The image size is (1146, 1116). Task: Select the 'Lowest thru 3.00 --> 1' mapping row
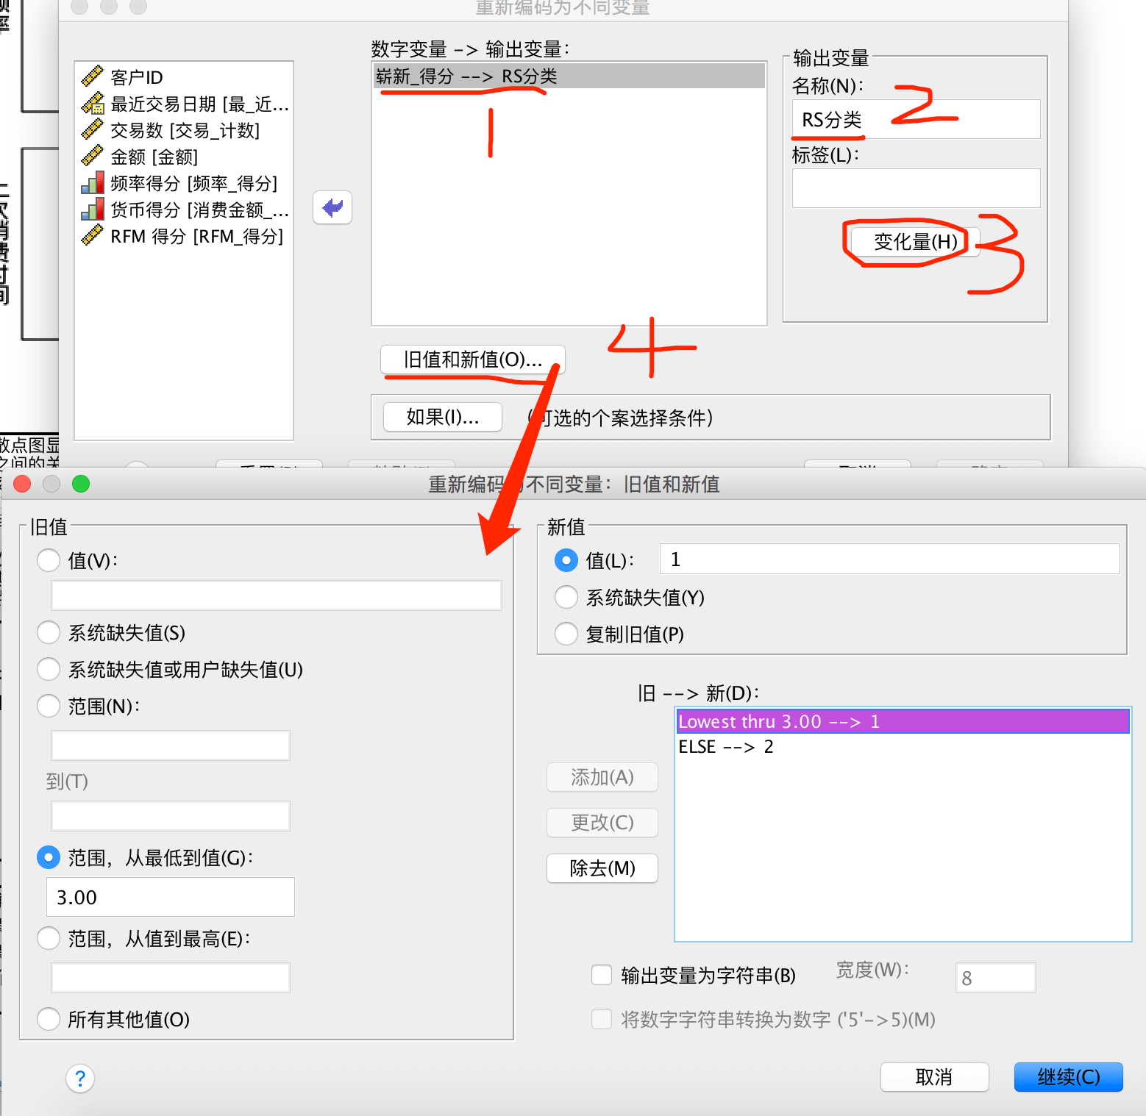tap(903, 721)
